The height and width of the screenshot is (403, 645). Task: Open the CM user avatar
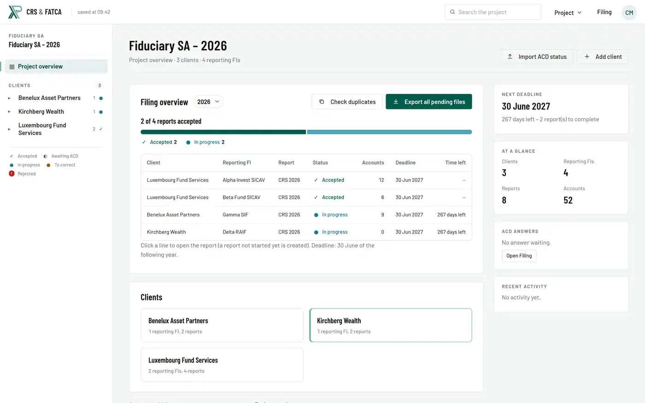tap(629, 12)
